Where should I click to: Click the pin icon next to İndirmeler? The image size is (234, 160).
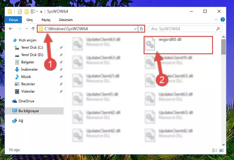pos(61,69)
